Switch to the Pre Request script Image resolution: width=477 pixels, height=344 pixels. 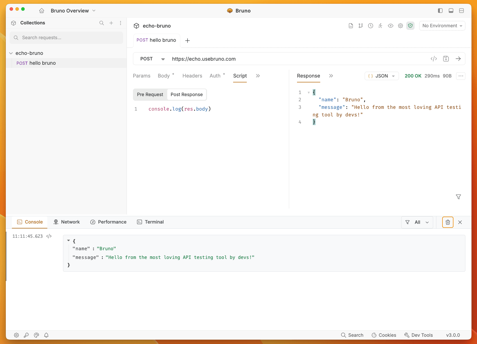[150, 95]
